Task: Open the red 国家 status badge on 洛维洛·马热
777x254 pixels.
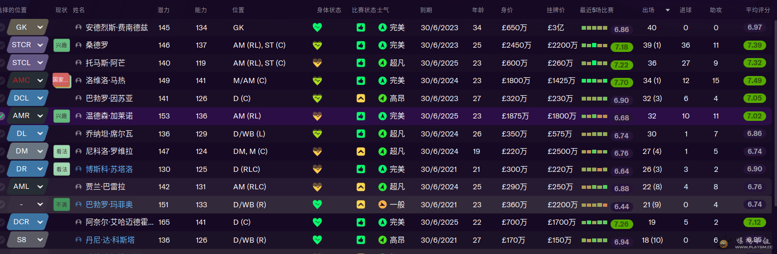Action: pyautogui.click(x=61, y=80)
